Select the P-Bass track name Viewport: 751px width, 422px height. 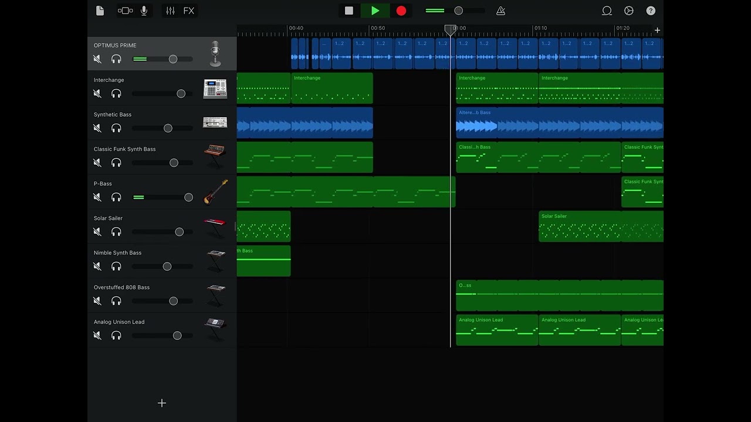[x=103, y=183]
